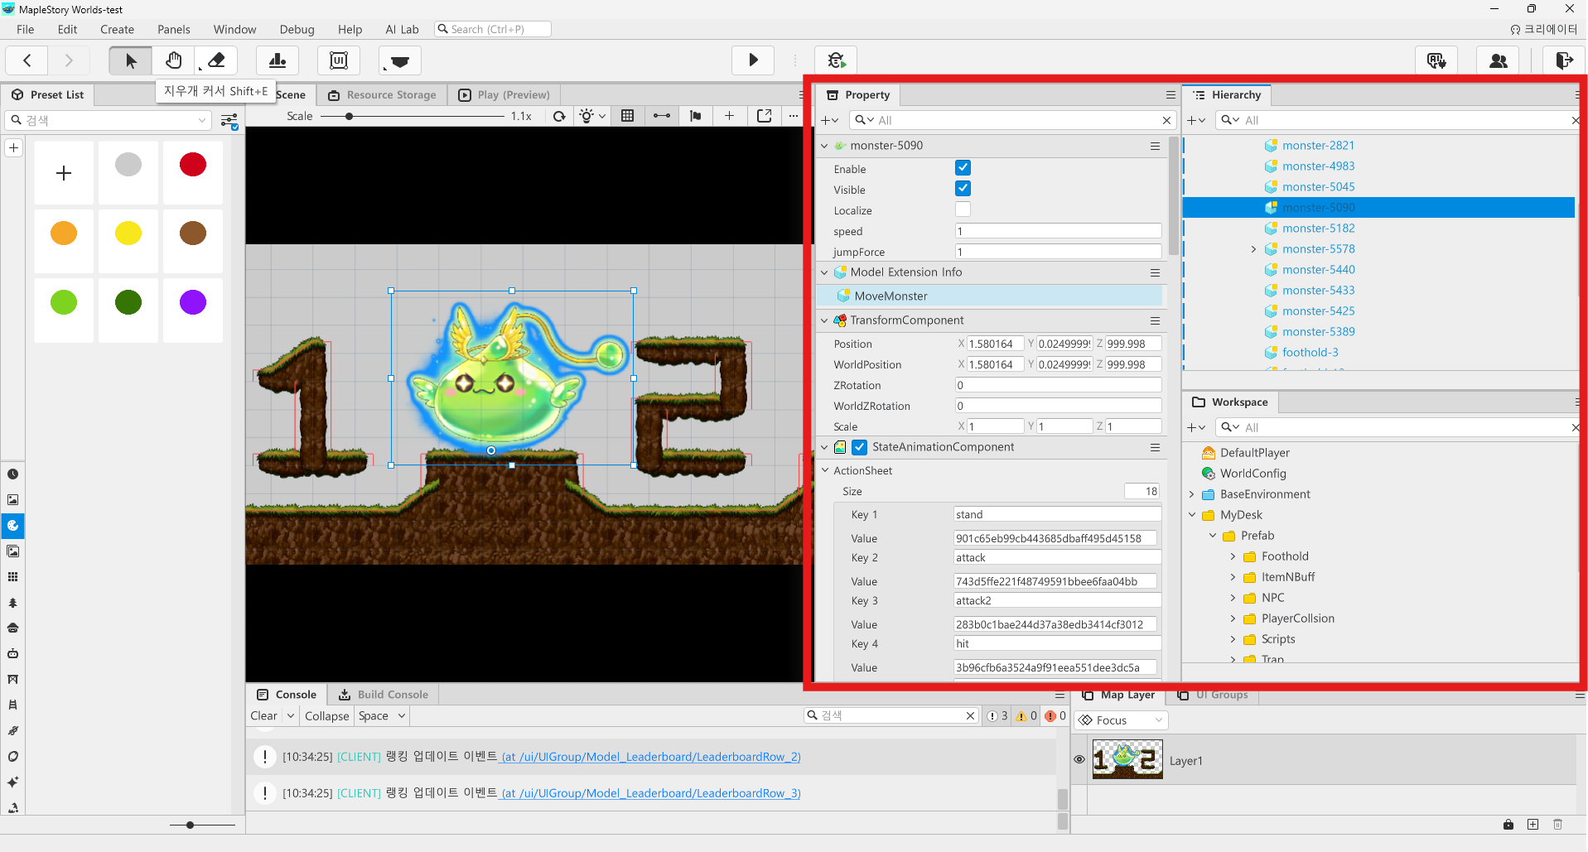The height and width of the screenshot is (852, 1588).
Task: Switch to Build Console tab
Action: click(384, 695)
